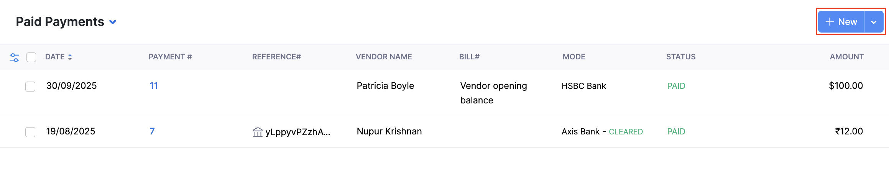Check the box for 30/09/2025 payment
Viewport: 889px width, 180px height.
30,87
